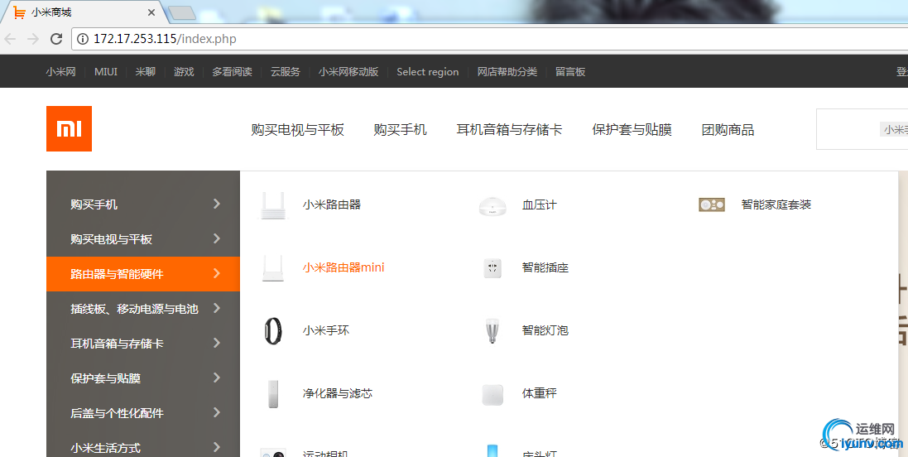
Task: Go forward using the browser forward arrow
Action: pos(33,39)
